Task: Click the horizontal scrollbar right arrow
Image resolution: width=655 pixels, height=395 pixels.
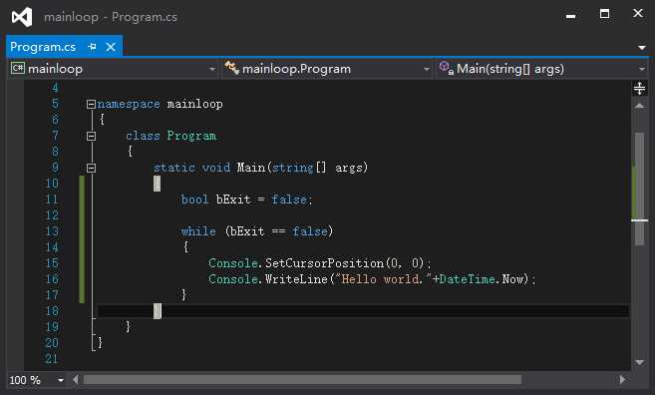Action: (x=622, y=379)
